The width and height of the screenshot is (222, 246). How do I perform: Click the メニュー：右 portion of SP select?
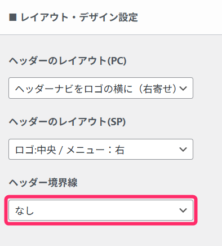(x=95, y=150)
